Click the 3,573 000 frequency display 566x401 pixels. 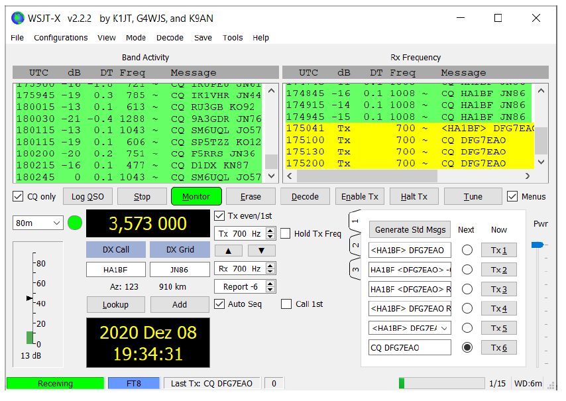(x=148, y=223)
